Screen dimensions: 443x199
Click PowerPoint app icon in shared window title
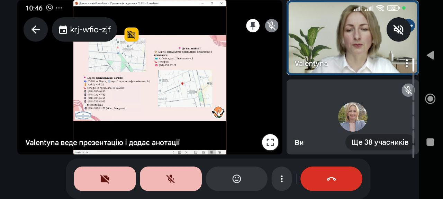coord(76,3)
